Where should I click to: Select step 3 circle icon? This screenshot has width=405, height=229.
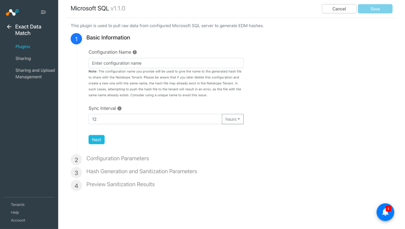[x=76, y=173]
